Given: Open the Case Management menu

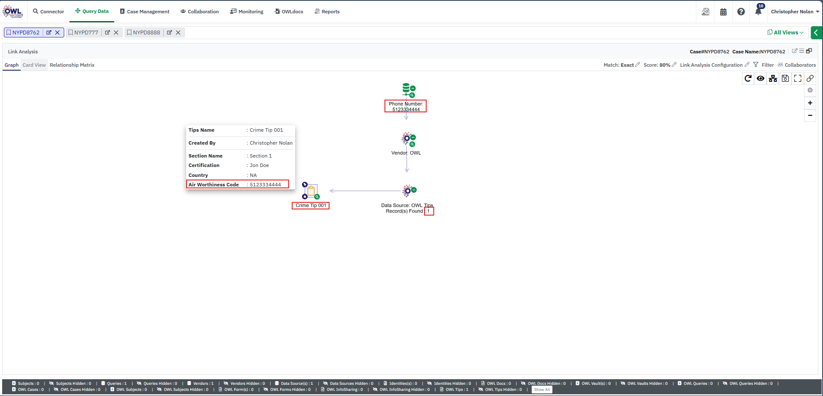Looking at the screenshot, I should coord(144,12).
